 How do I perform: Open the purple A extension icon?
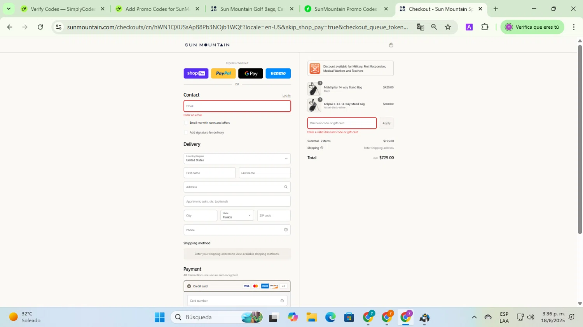tap(469, 27)
